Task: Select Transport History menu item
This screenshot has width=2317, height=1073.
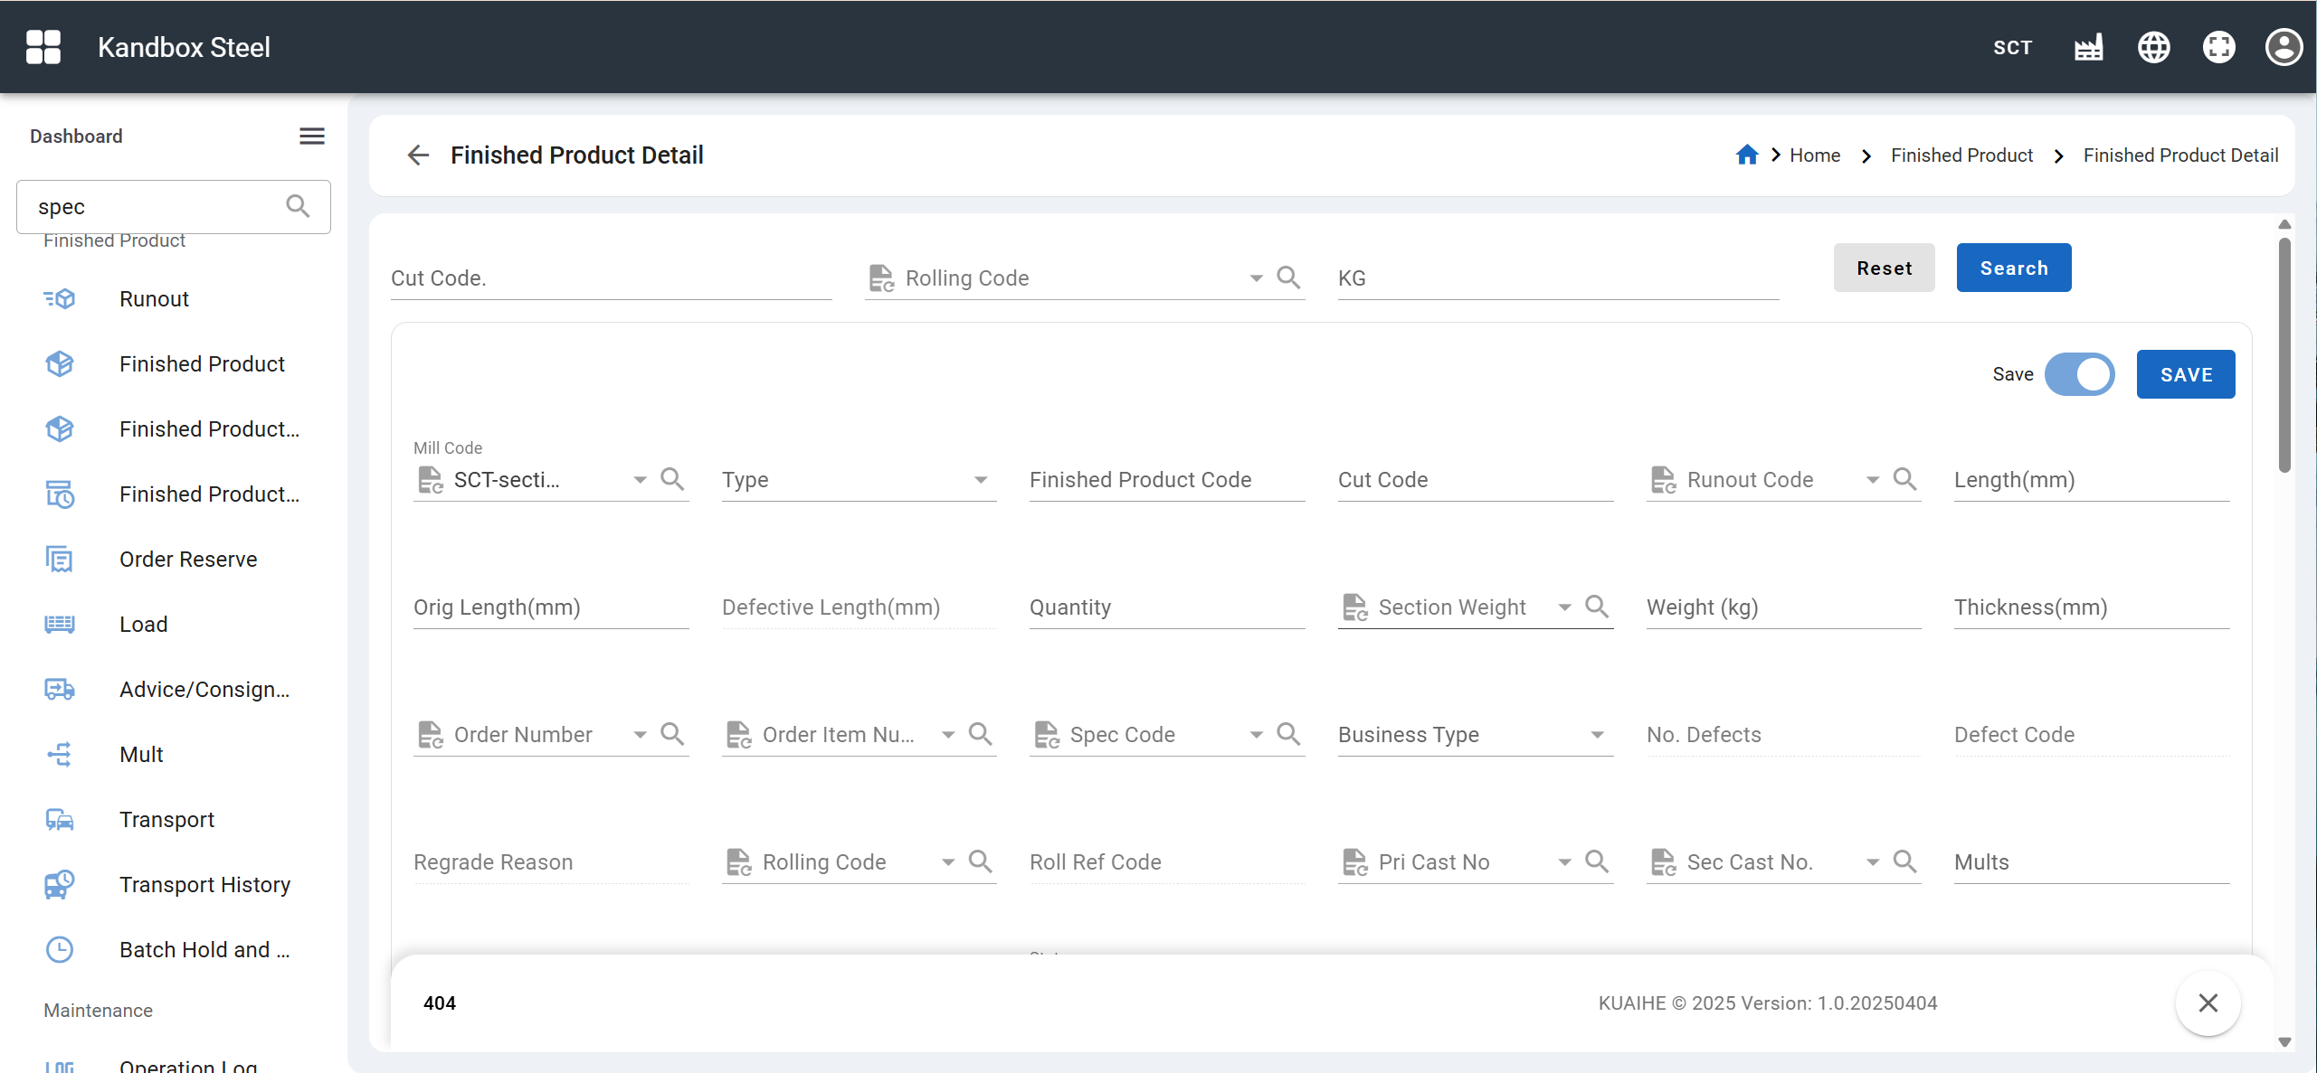Action: 204,885
